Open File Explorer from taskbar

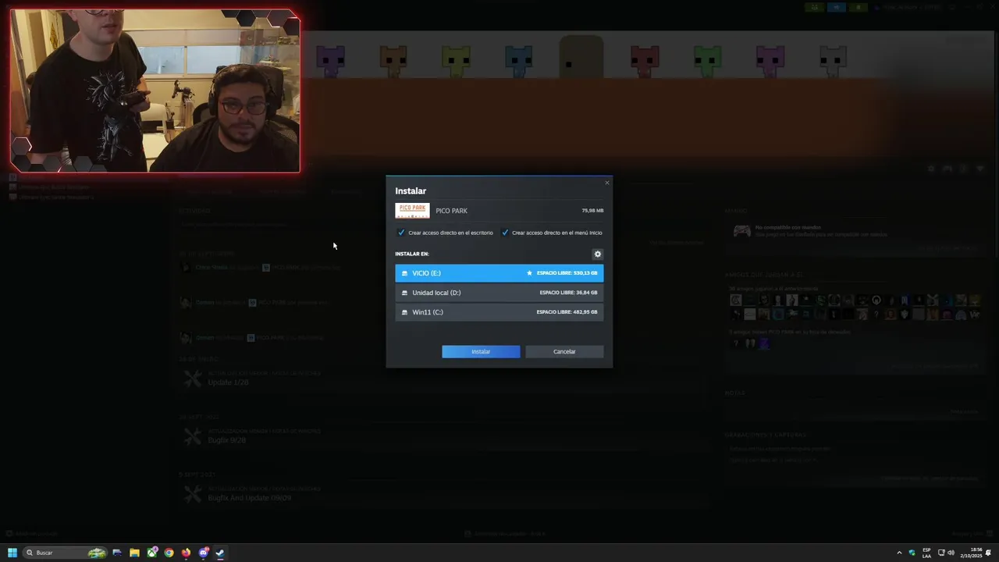pos(134,553)
